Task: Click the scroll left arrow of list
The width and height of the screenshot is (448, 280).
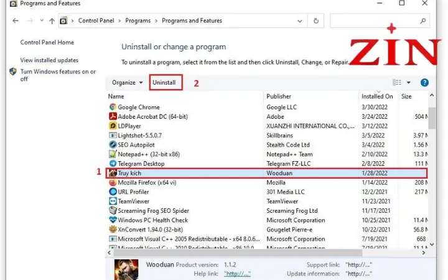Action: pos(109,253)
